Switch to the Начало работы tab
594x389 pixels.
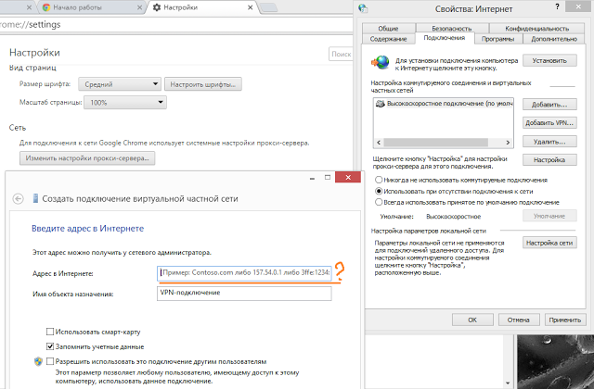click(x=91, y=7)
